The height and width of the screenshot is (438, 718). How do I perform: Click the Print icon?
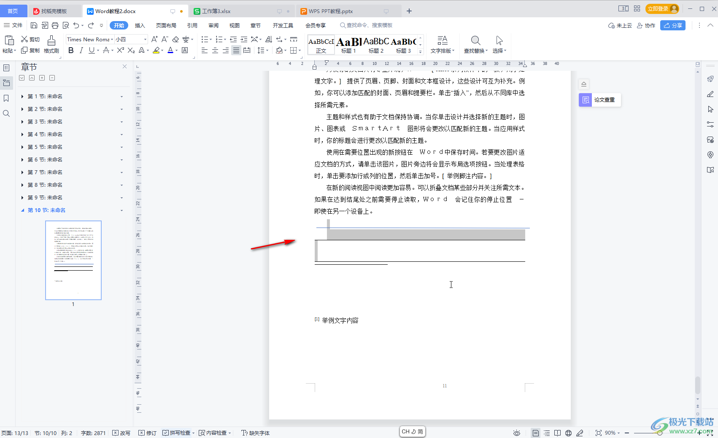55,25
